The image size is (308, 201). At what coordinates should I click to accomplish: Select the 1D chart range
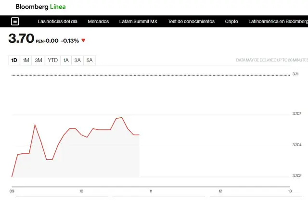click(x=14, y=60)
